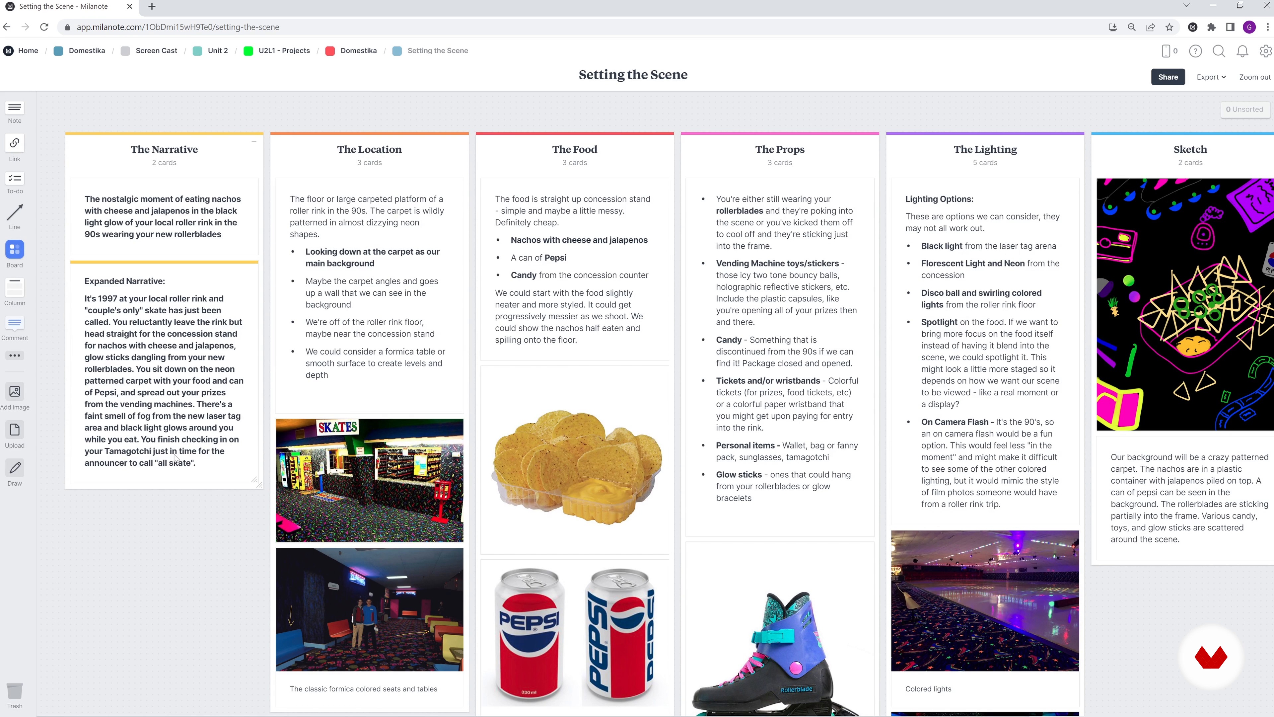Open the formica seats and tables image
The width and height of the screenshot is (1274, 717).
point(370,610)
